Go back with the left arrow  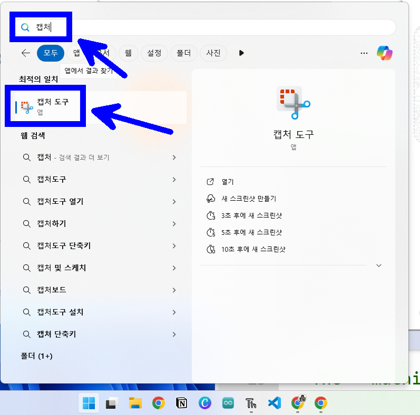point(26,53)
